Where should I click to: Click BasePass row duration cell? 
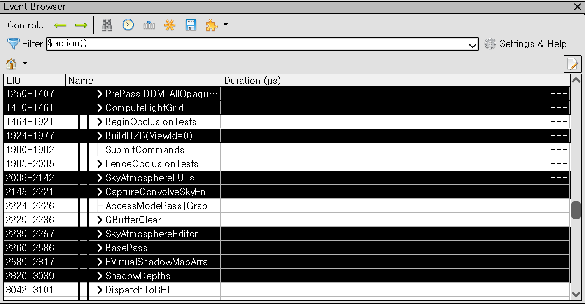pyautogui.click(x=395, y=248)
